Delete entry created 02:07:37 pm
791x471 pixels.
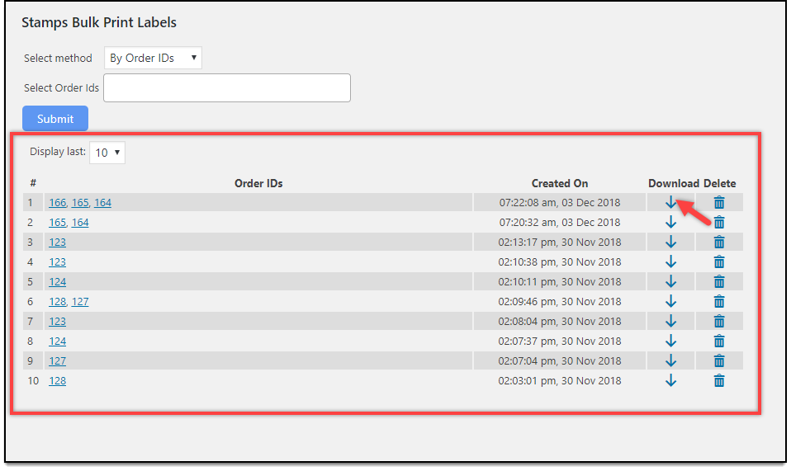(x=719, y=341)
